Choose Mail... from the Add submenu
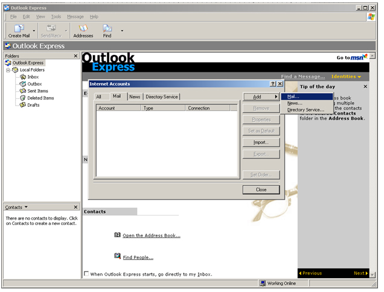The width and height of the screenshot is (384, 292). pyautogui.click(x=307, y=97)
